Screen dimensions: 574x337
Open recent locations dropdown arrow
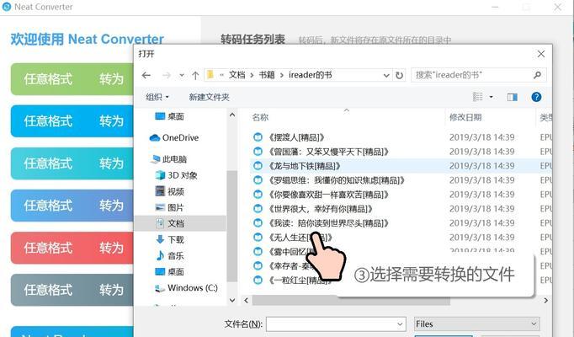click(182, 76)
